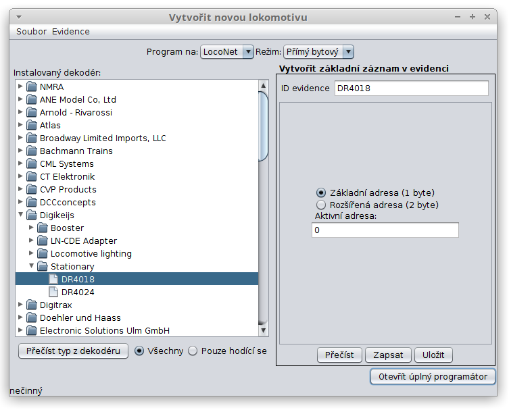Screen dimensions: 509x410
Task: Click Přečíst typ z dekodéru button
Action: (73, 351)
